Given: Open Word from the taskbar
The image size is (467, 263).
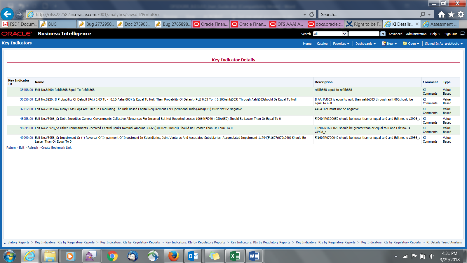Looking at the screenshot, I should [254, 256].
